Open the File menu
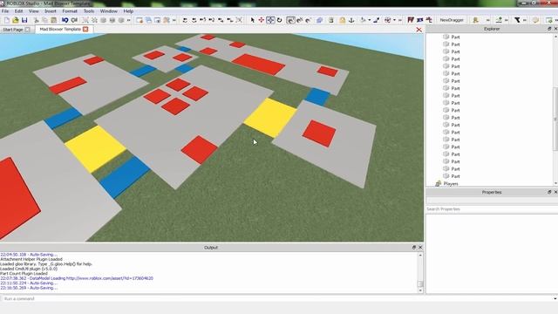The height and width of the screenshot is (314, 558). tap(5, 11)
